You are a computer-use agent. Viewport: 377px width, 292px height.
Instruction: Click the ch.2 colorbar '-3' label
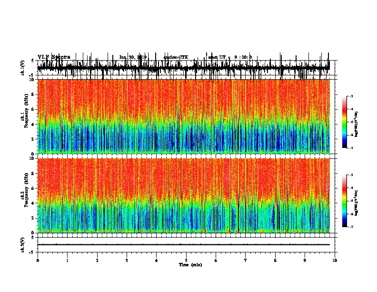tap(351, 175)
